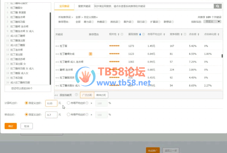Click the magnifier search button
227x153 pixels.
tap(218, 6)
